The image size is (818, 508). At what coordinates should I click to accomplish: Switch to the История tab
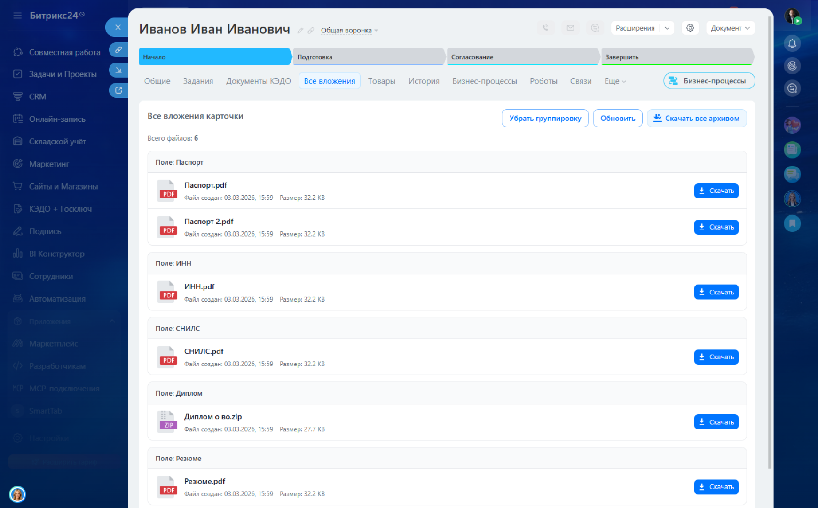tap(424, 81)
